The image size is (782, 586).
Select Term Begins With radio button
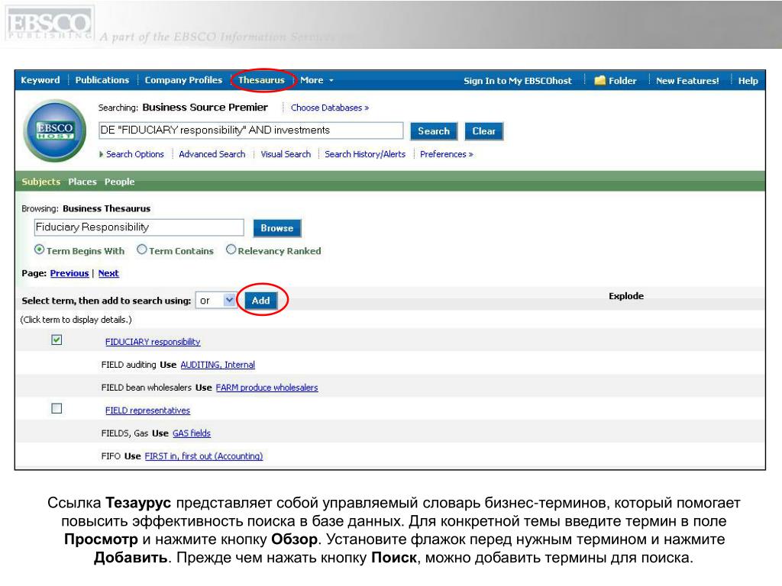click(x=39, y=250)
